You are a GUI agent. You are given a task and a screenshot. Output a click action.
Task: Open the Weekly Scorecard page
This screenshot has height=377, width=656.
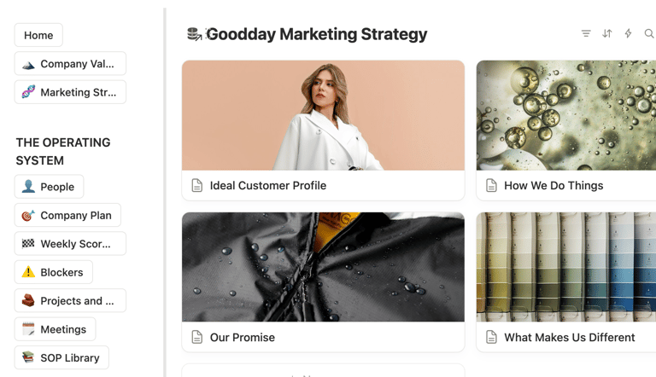tap(70, 244)
